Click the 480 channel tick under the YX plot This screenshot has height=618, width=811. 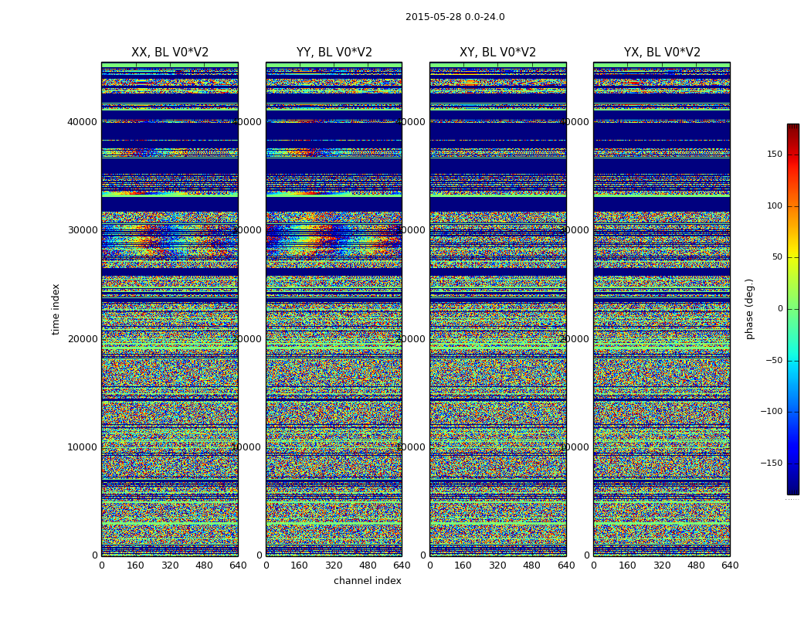(x=696, y=565)
